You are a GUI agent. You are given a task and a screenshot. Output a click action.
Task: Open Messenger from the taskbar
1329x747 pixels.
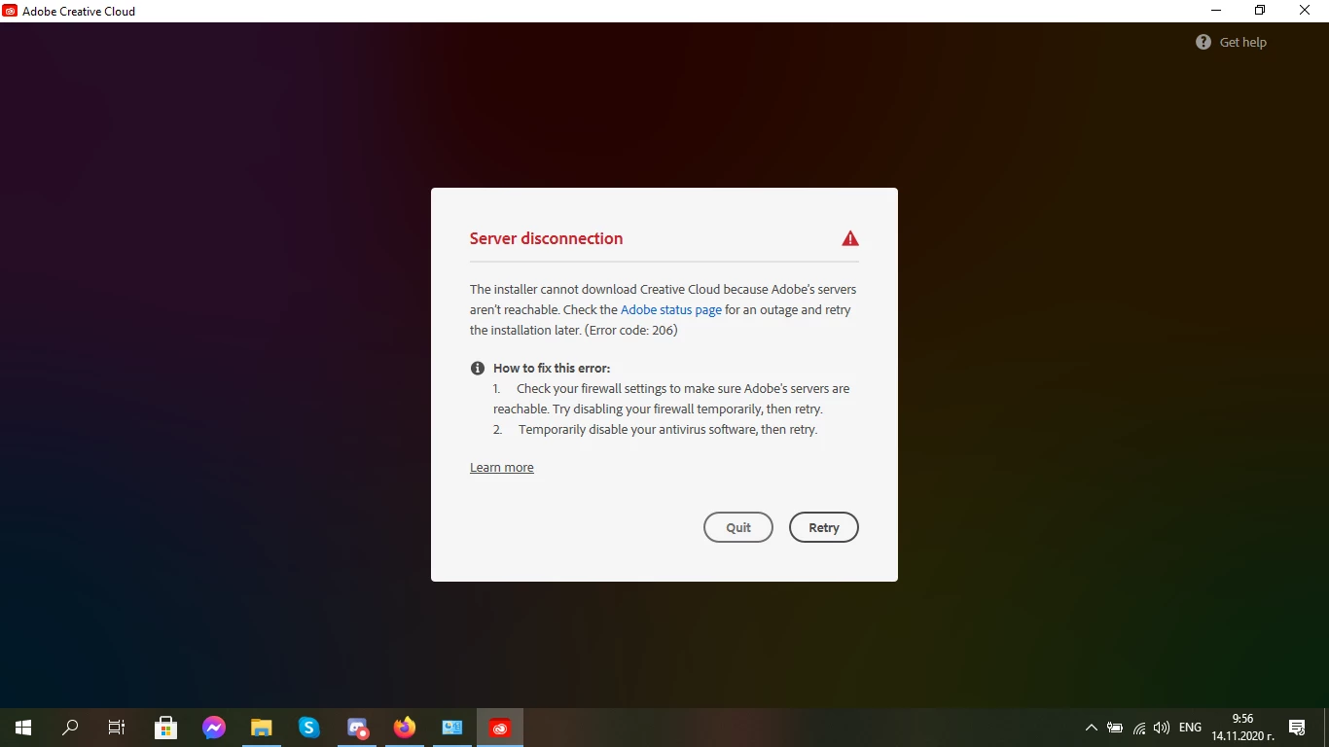[x=214, y=728]
